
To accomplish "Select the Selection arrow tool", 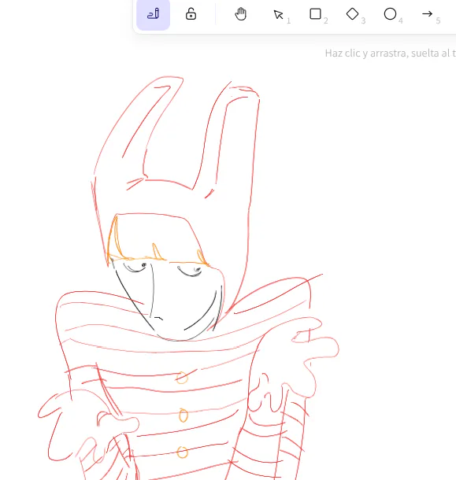I will [278, 14].
